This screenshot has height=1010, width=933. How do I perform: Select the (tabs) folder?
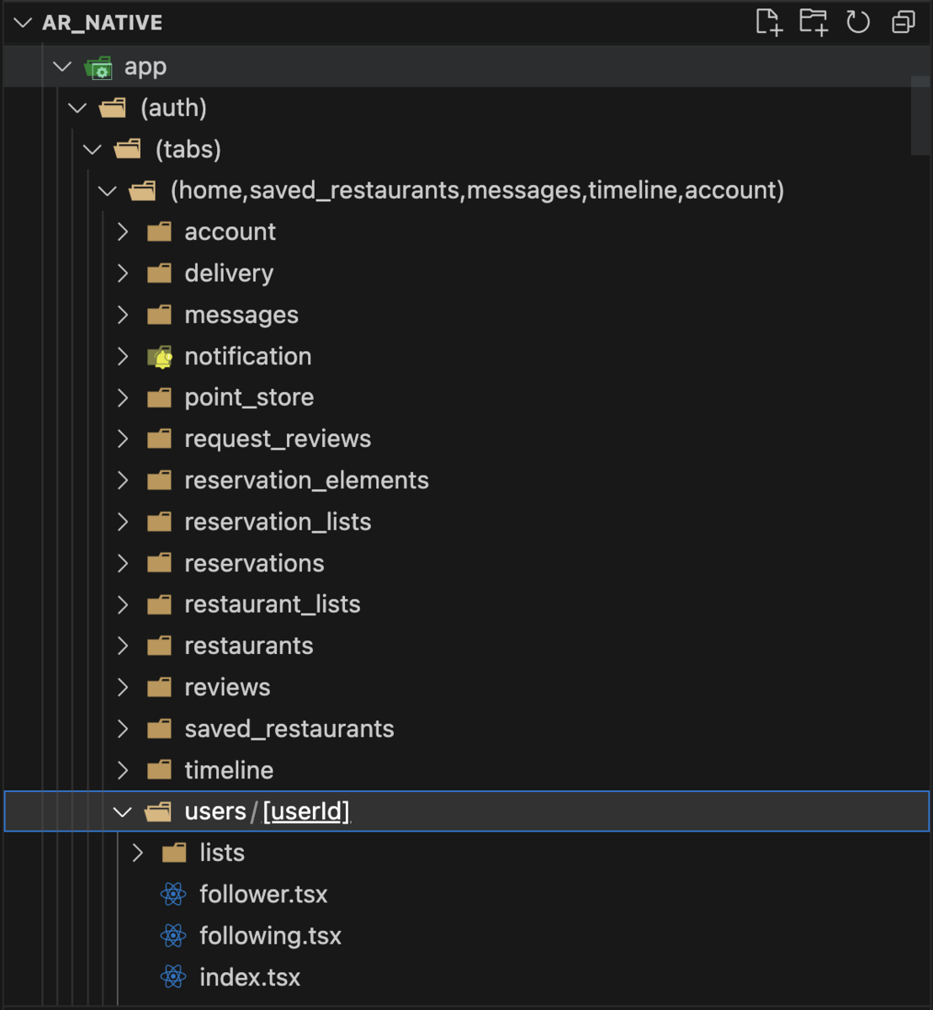(188, 150)
